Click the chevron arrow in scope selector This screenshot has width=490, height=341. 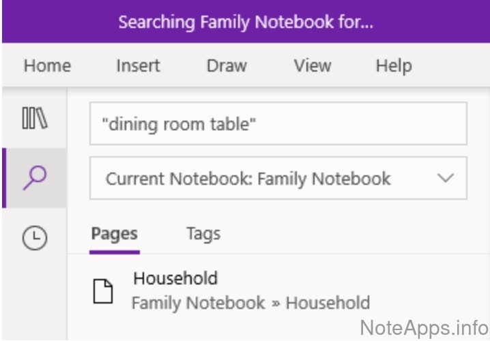pyautogui.click(x=445, y=179)
